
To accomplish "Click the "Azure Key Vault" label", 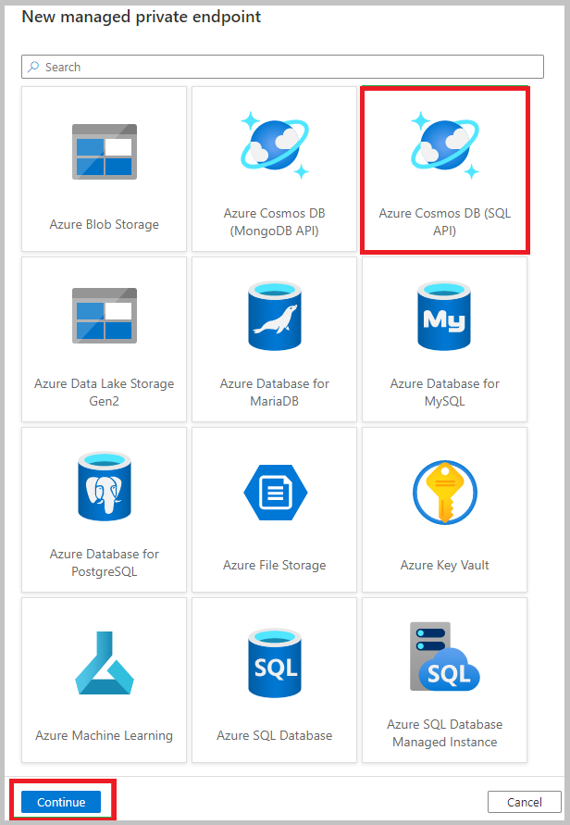I will pyautogui.click(x=445, y=565).
